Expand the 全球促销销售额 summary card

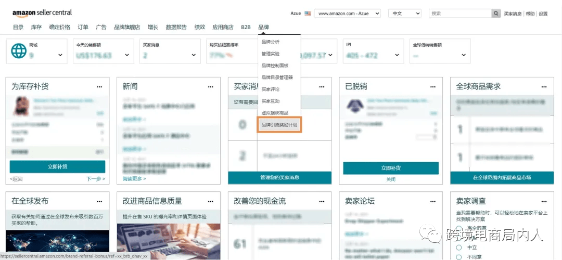tap(464, 55)
